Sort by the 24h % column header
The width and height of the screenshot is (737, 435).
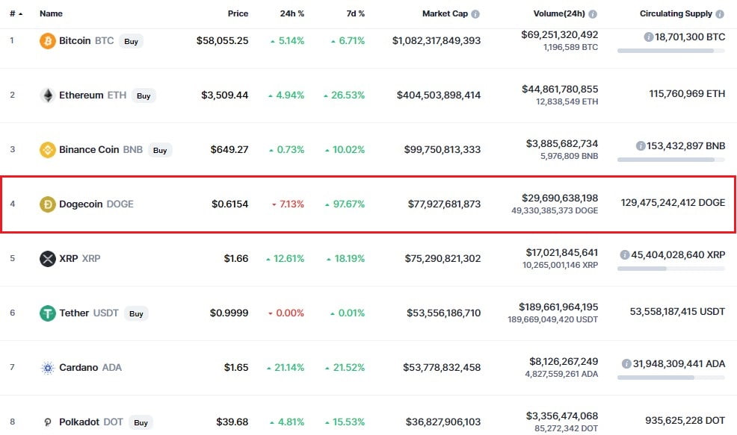coord(292,13)
